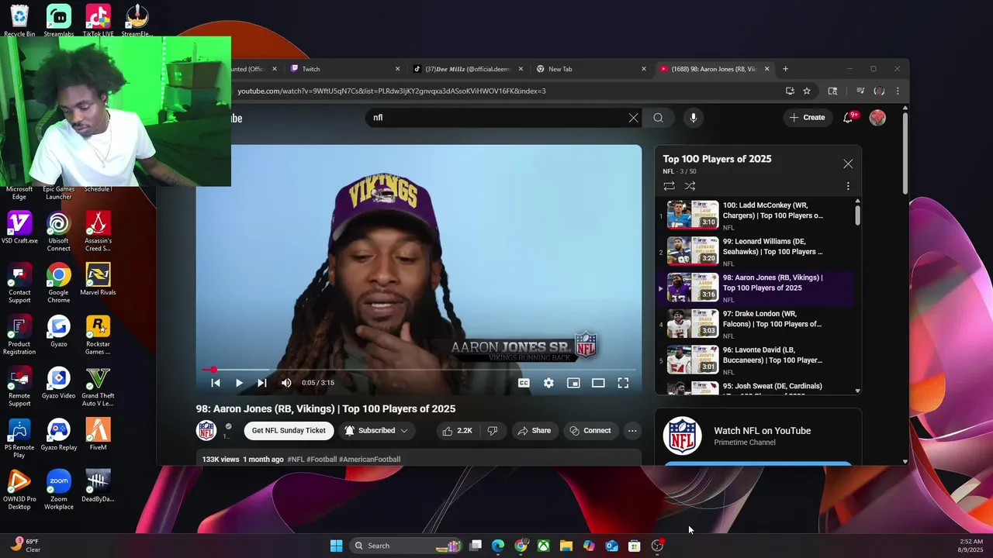
Task: Click Get NFL Sunday Ticket button
Action: pos(289,431)
